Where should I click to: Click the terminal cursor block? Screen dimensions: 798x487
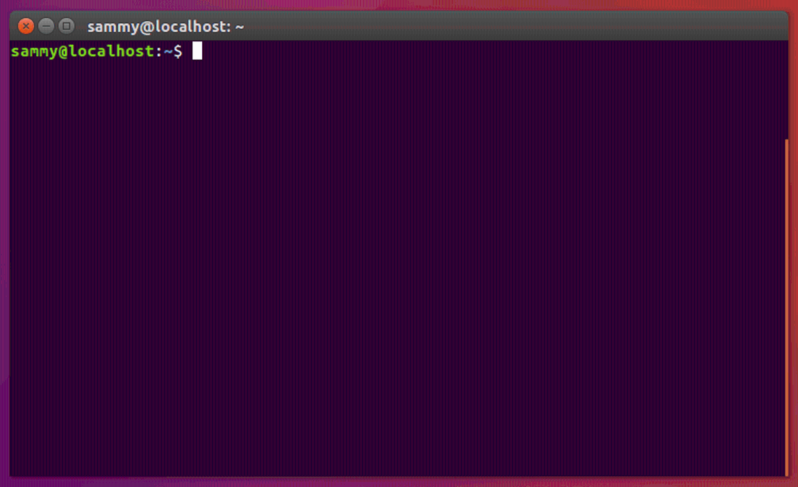click(197, 51)
